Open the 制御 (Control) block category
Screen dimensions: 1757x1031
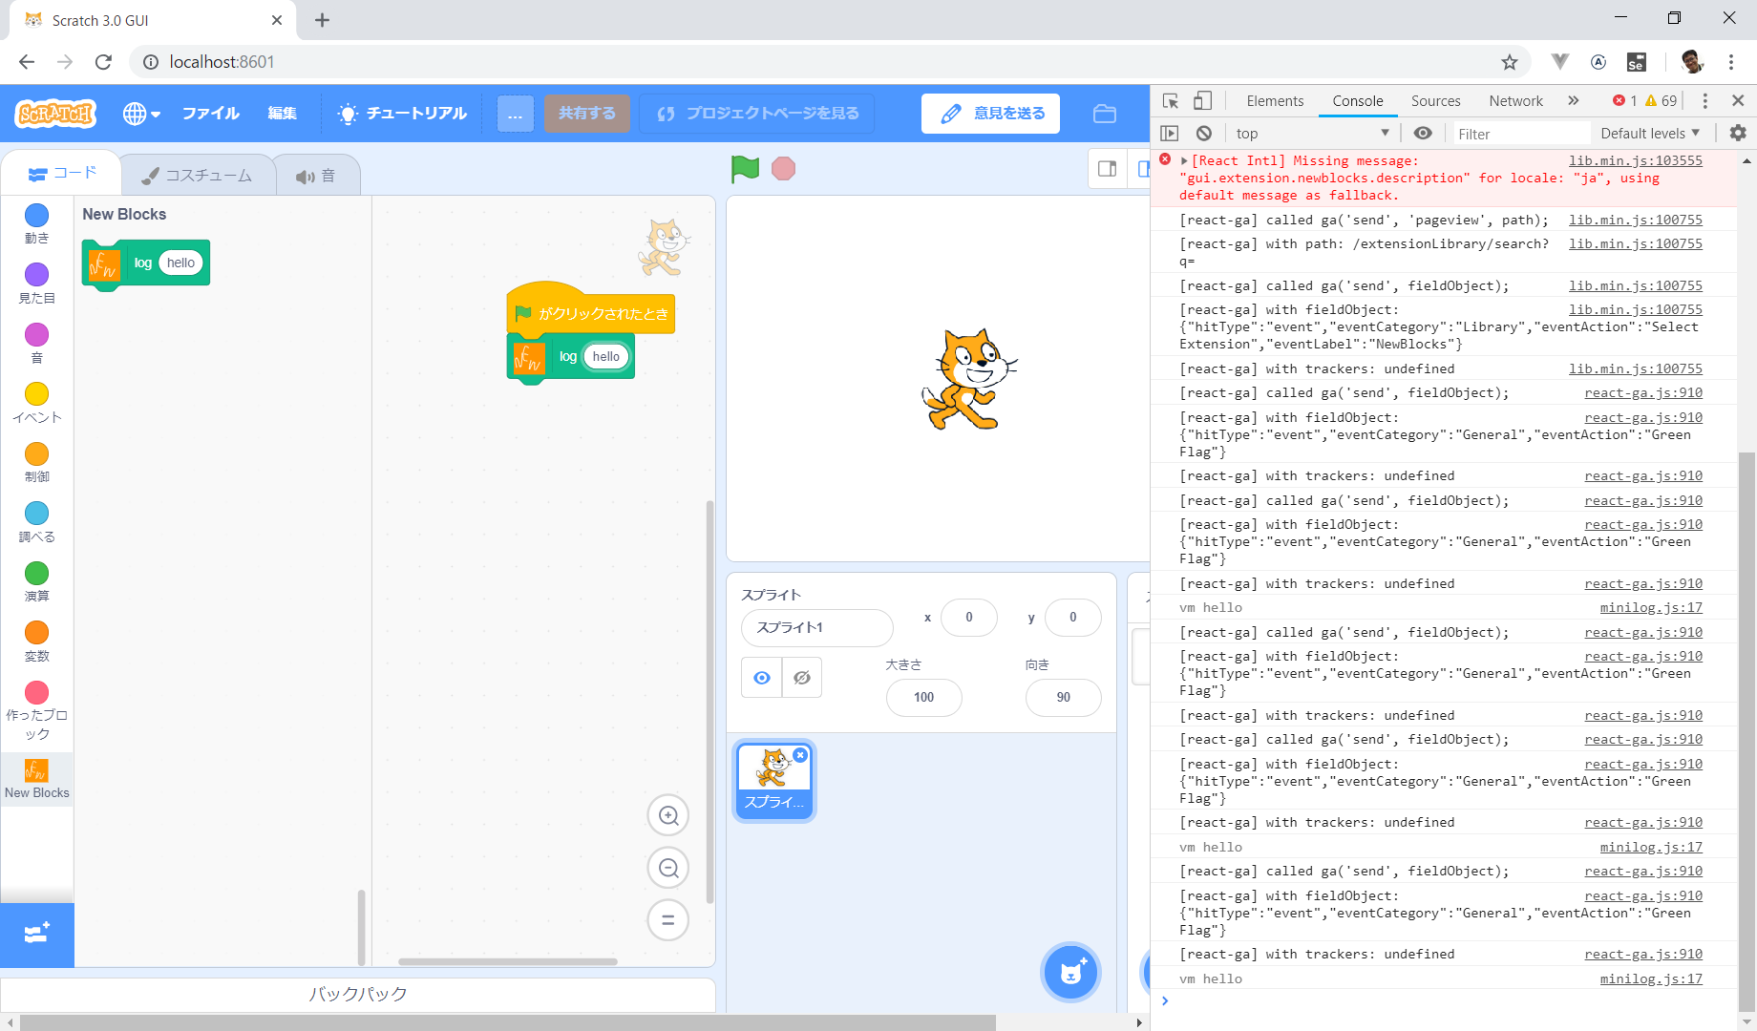[x=36, y=461]
